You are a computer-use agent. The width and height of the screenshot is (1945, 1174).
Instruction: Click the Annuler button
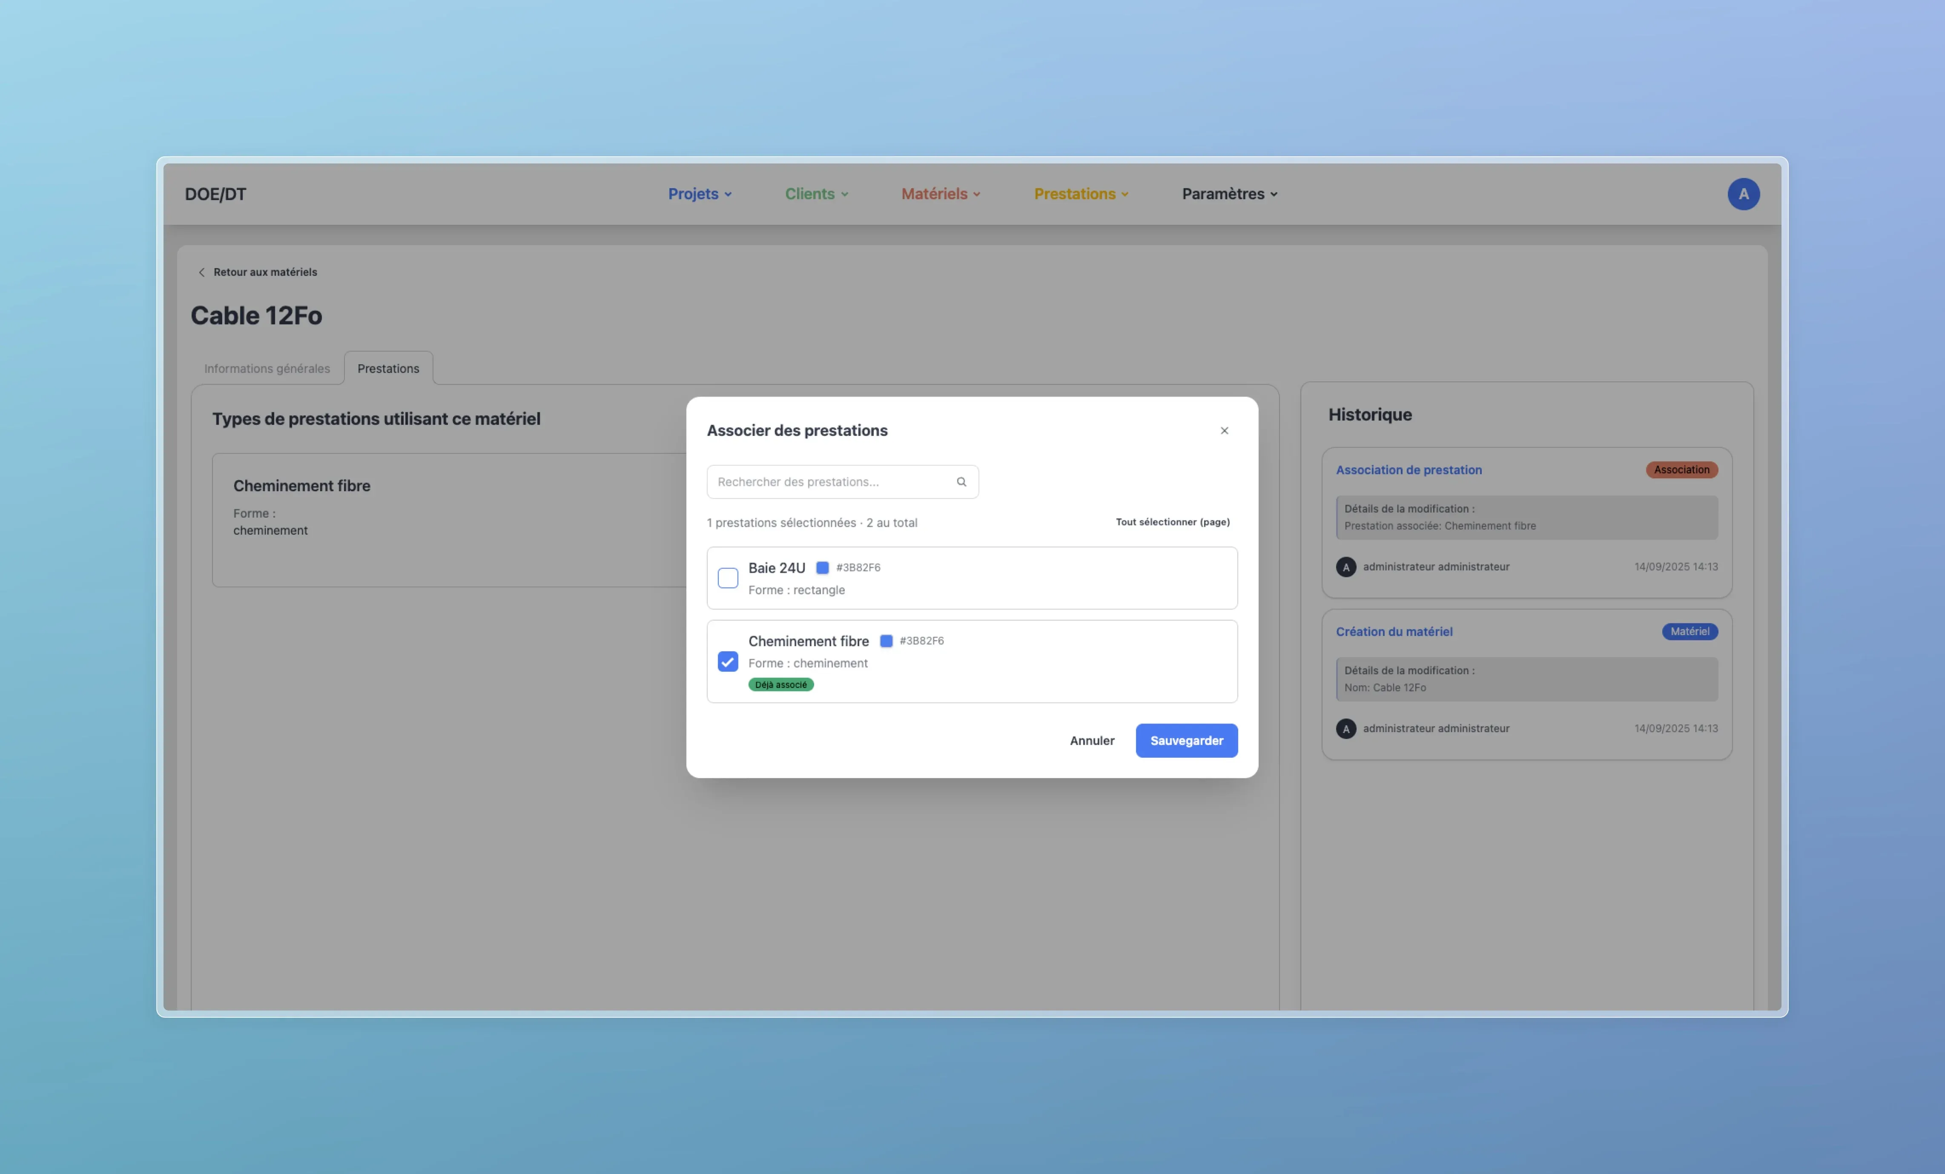point(1092,741)
